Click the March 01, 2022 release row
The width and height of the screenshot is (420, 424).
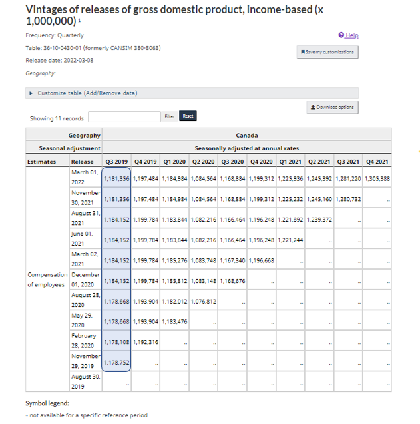click(x=85, y=177)
